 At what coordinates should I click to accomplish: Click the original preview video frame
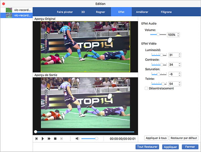pos(85,47)
